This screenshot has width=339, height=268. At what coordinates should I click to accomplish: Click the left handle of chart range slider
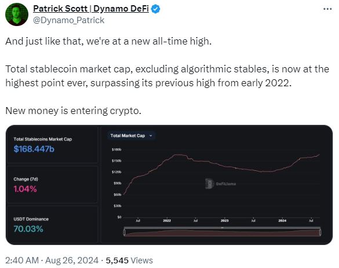point(125,232)
